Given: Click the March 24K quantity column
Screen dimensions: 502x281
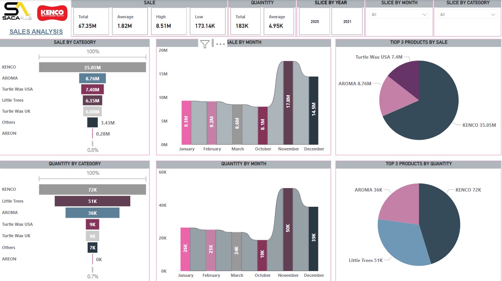Looking at the screenshot, I should [x=237, y=252].
